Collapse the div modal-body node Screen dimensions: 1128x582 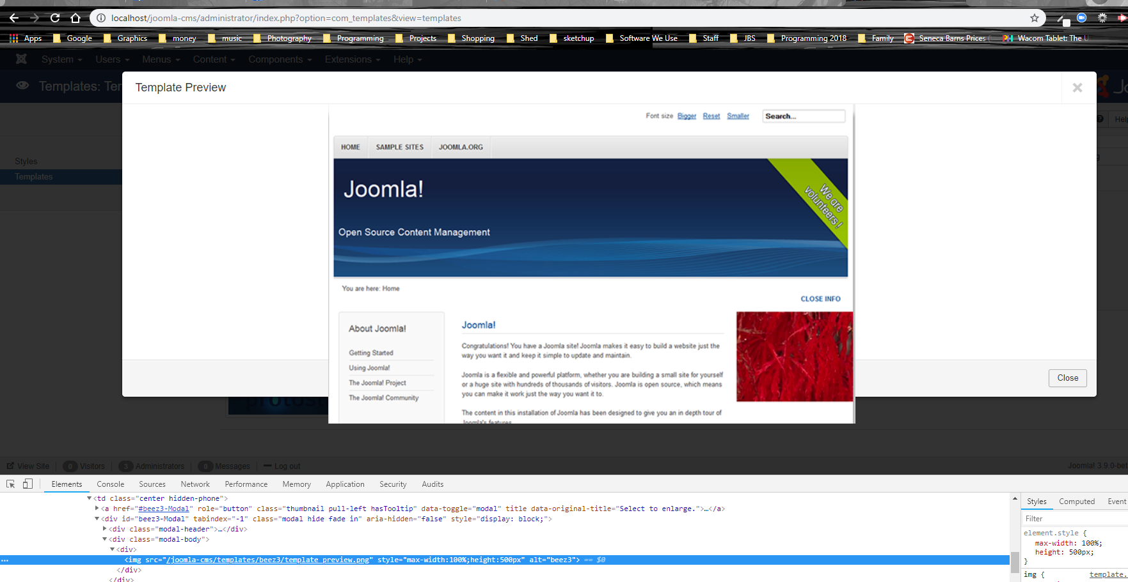click(104, 539)
